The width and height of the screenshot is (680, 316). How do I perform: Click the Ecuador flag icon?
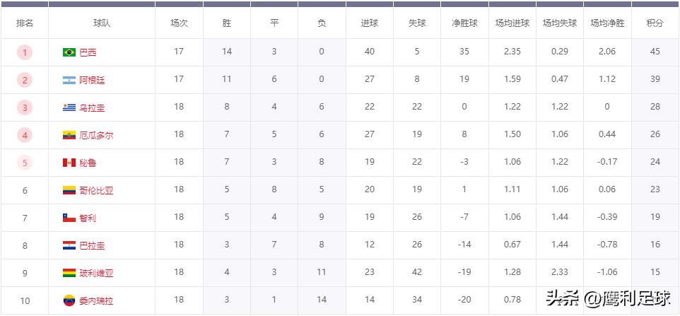69,135
